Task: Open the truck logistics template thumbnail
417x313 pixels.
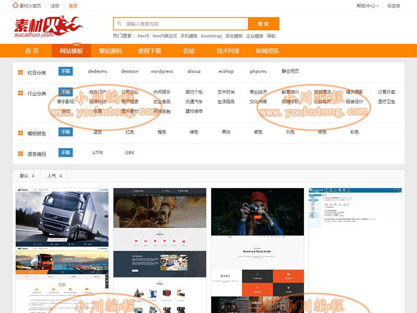Action: pos(62,250)
